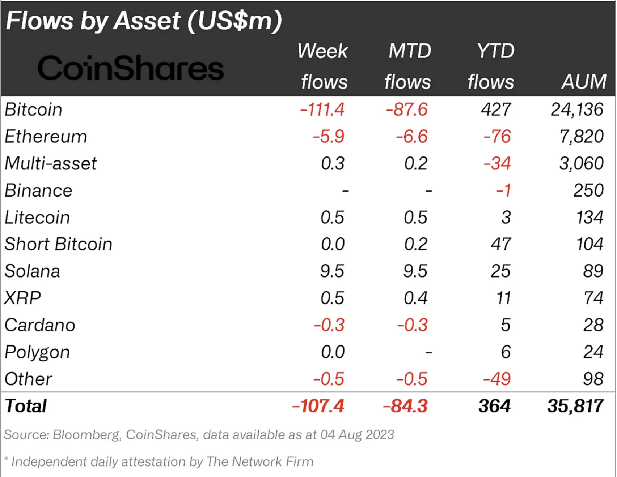Click the Litecoin row label

pyautogui.click(x=37, y=218)
